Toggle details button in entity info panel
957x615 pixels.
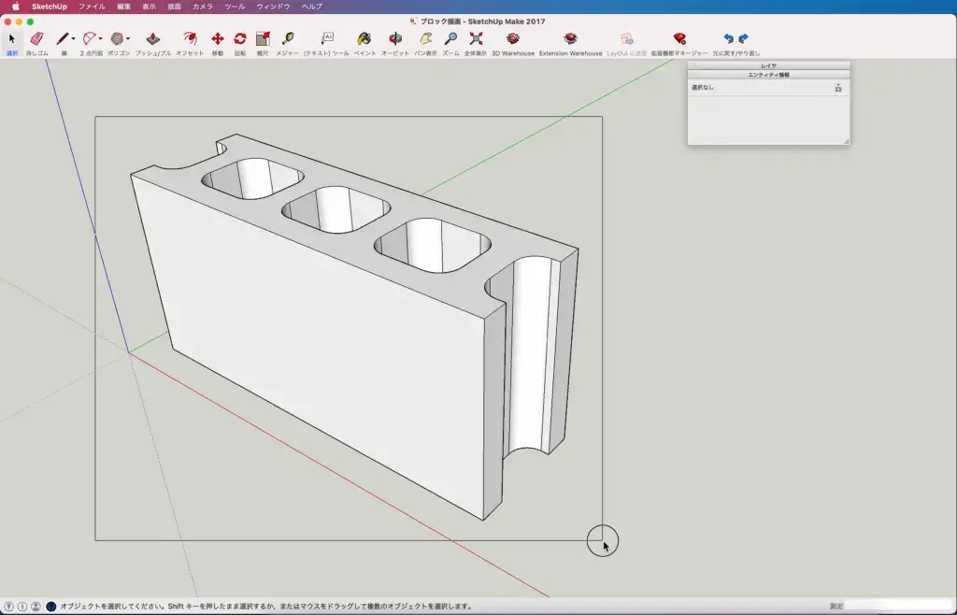point(838,88)
